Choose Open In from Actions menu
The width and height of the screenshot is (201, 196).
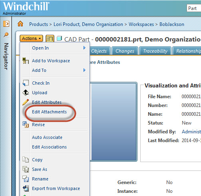(40, 48)
